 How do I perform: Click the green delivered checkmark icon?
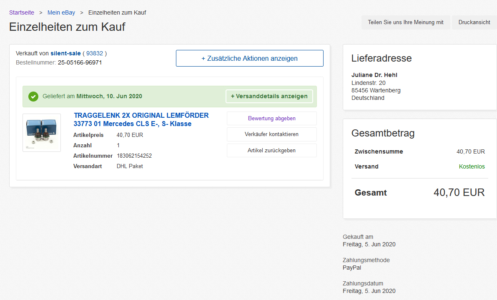pos(33,97)
